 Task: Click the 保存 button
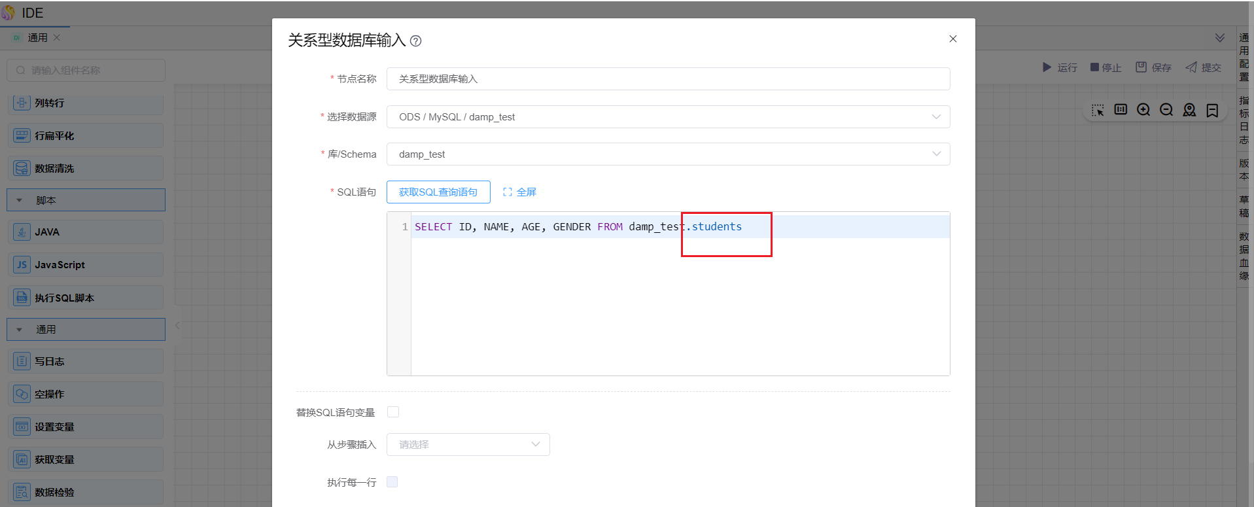tap(1153, 67)
